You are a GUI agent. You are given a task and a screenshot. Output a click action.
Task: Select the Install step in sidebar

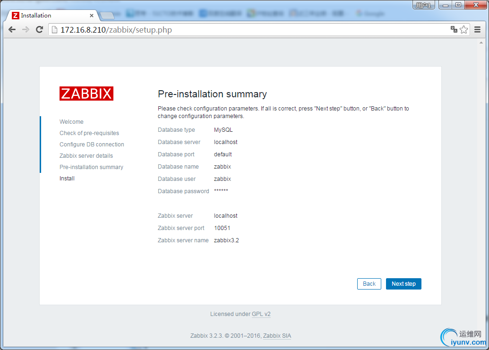[67, 179]
